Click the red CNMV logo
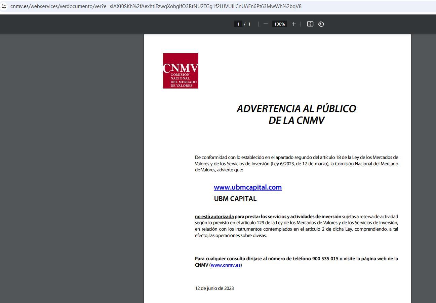This screenshot has height=303, width=436. [x=181, y=71]
